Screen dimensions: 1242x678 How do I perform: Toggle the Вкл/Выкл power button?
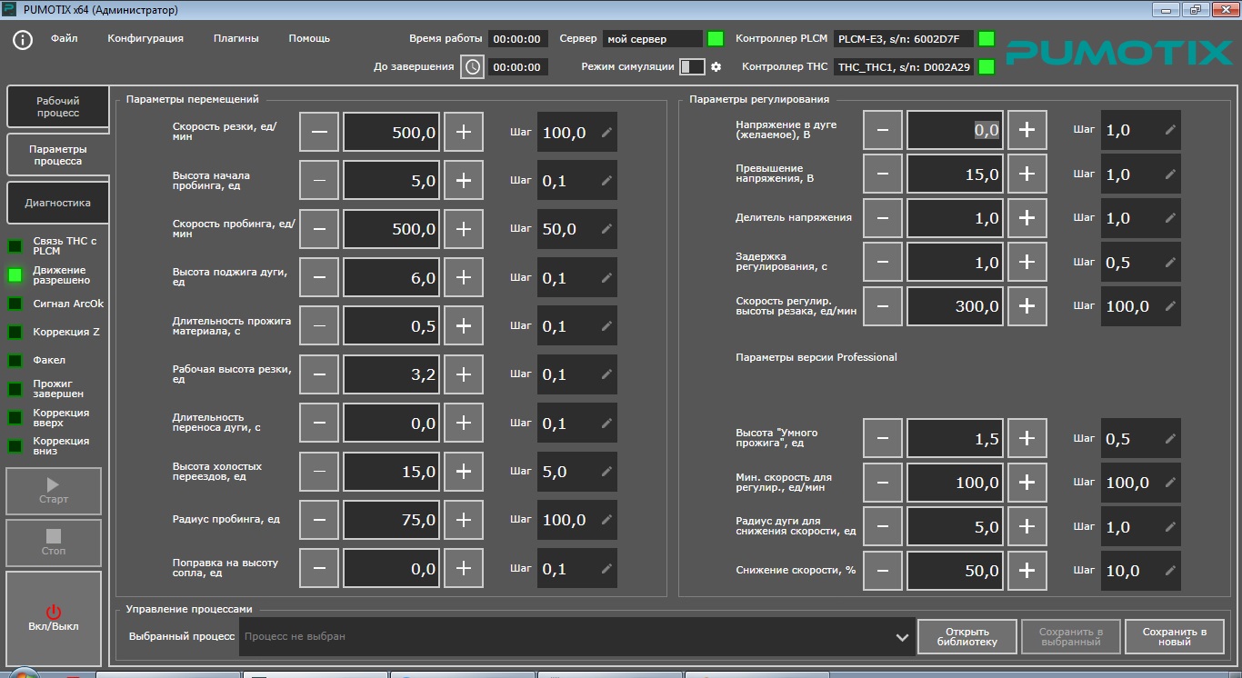(54, 618)
